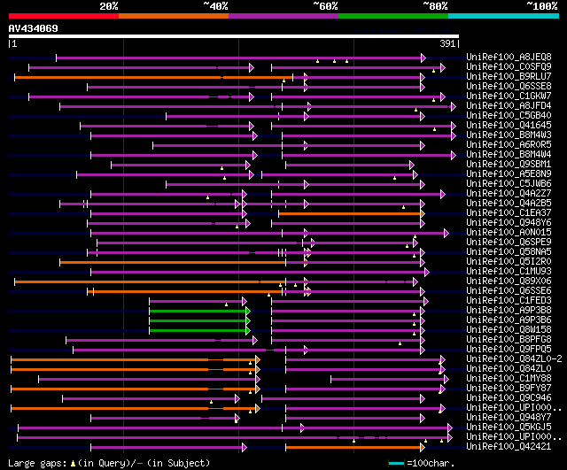Click the UniRef100_C5JWB6 label

509,183
